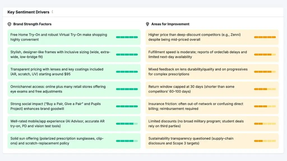Click the orange score bar for Limited discounts
The height and width of the screenshot is (161, 287).
(x=265, y=124)
